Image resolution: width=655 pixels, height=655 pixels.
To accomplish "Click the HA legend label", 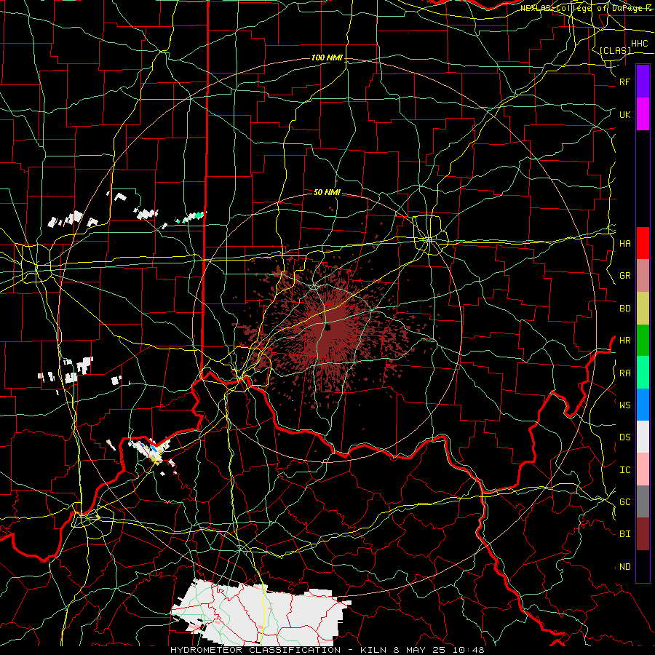I will click(624, 243).
